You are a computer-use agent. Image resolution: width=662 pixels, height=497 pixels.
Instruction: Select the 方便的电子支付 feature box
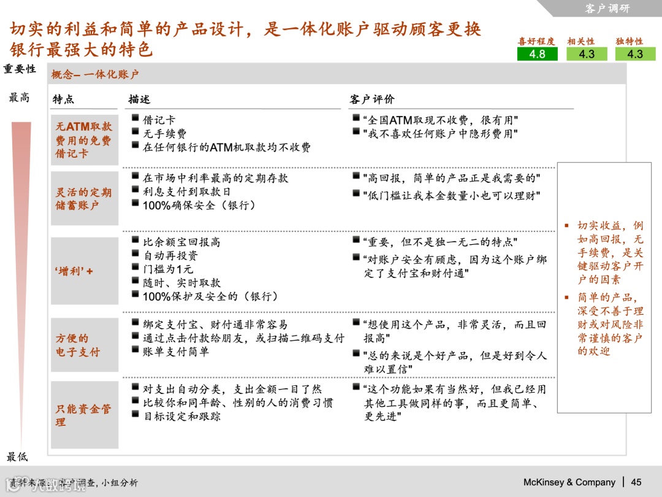pos(85,345)
